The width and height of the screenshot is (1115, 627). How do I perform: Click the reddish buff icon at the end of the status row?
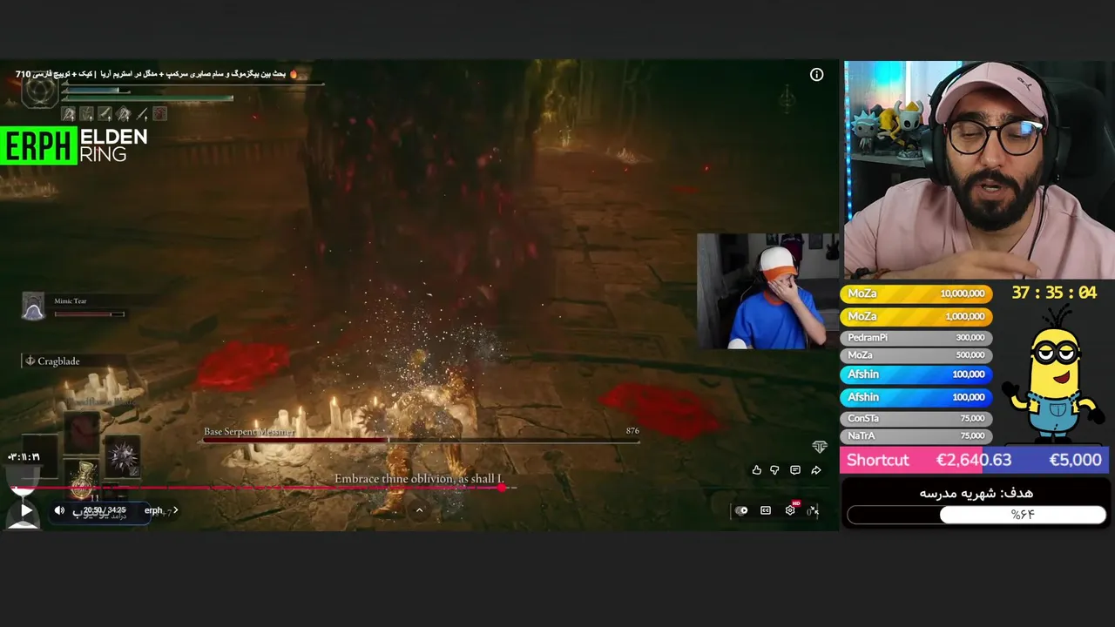(160, 113)
